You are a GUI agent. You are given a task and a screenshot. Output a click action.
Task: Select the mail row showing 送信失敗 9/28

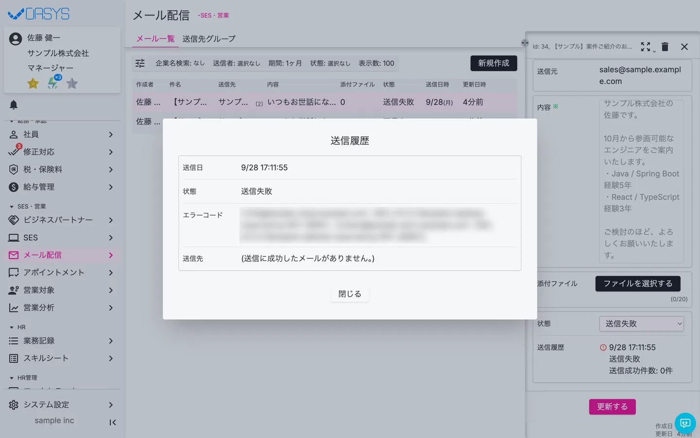(325, 102)
